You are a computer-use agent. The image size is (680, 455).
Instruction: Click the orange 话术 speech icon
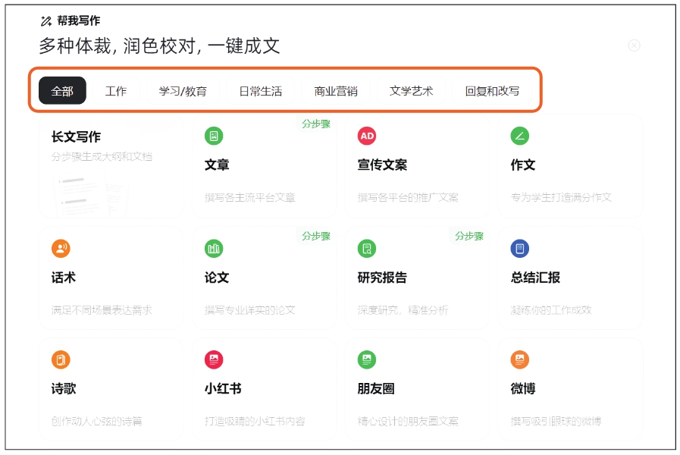(x=61, y=248)
